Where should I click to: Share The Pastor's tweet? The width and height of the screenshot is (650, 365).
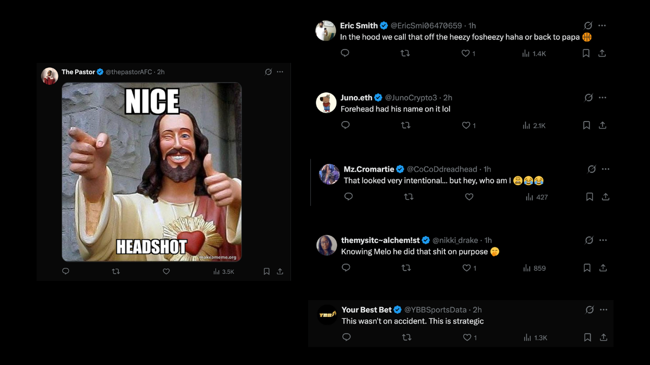[x=280, y=272]
